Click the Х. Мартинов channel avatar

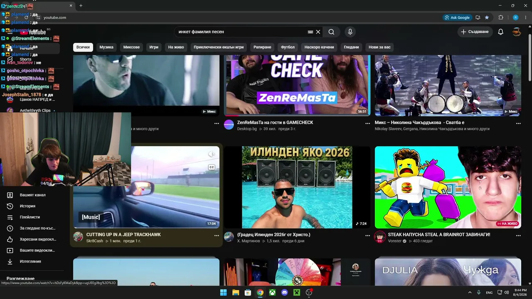click(x=229, y=237)
